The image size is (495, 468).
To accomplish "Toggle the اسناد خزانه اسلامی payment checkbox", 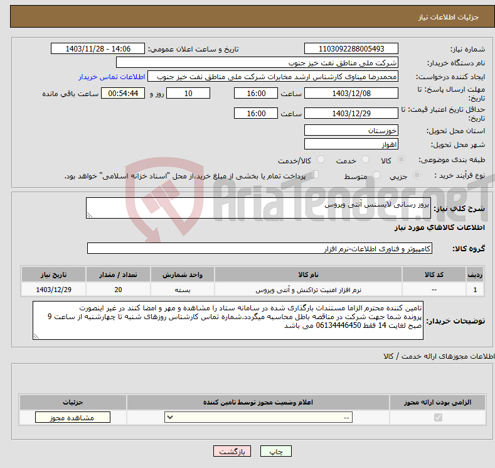I will point(315,175).
